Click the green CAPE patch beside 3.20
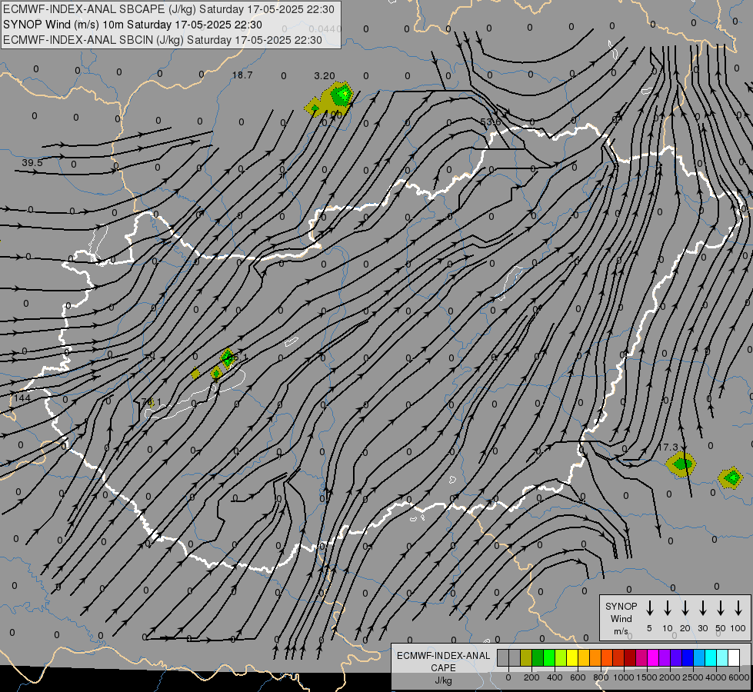This screenshot has width=753, height=692. (x=342, y=95)
